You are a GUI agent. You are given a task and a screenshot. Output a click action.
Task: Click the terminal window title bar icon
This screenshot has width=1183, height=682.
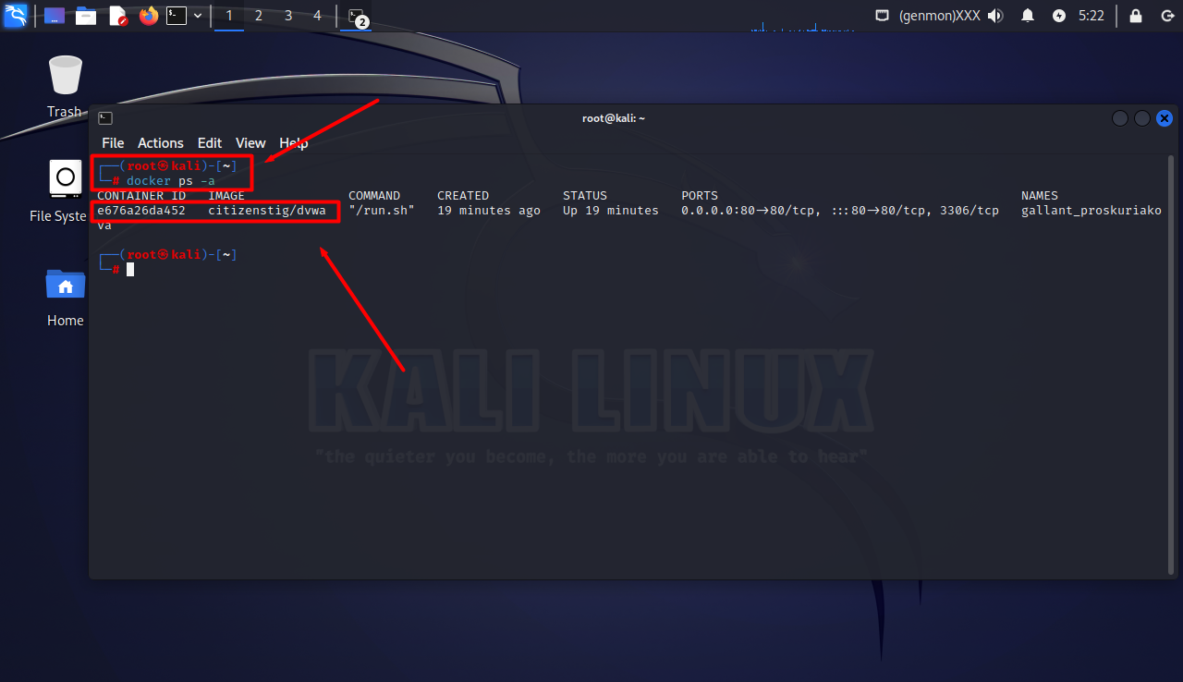pyautogui.click(x=105, y=118)
